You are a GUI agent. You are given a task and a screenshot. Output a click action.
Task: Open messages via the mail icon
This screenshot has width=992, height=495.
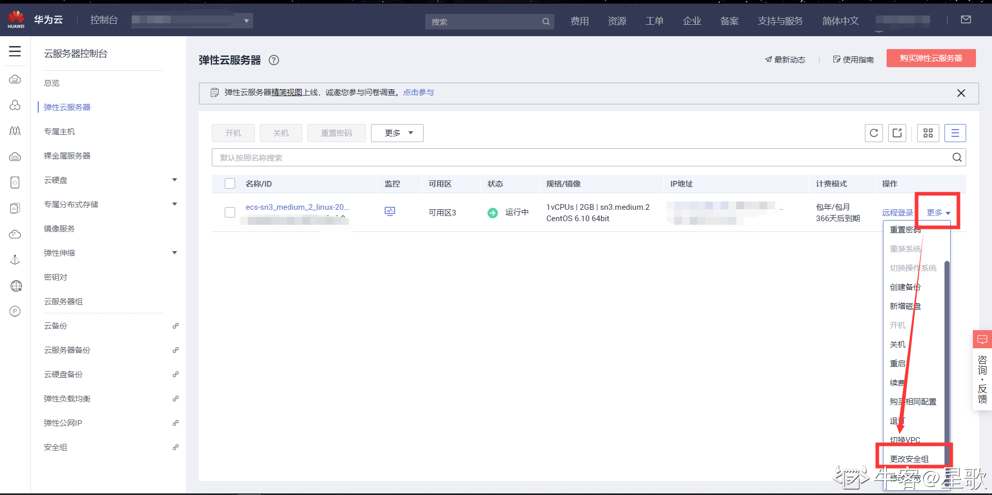click(967, 20)
